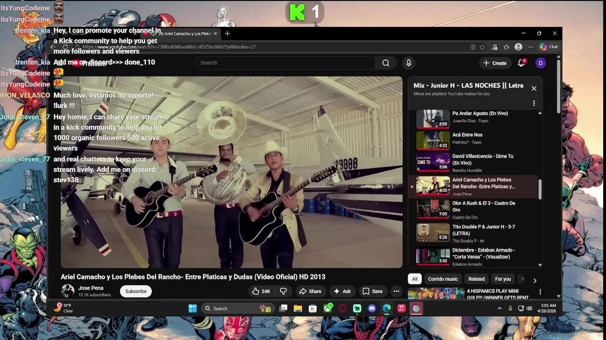
Task: Open the browser profile icon
Action: click(518, 47)
